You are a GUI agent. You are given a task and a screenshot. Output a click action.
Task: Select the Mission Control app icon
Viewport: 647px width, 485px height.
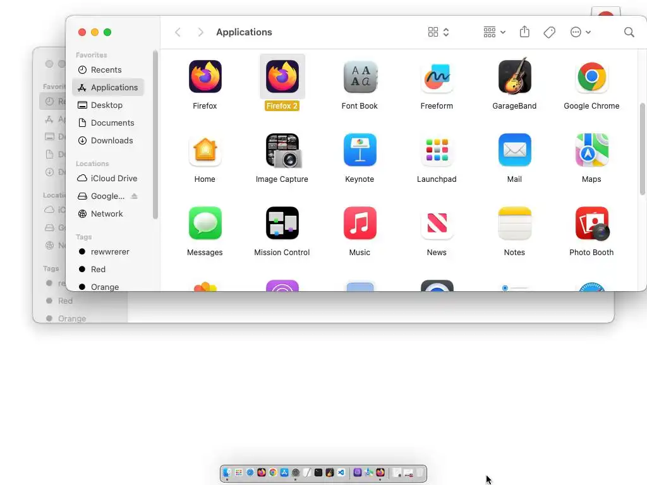pos(282,223)
